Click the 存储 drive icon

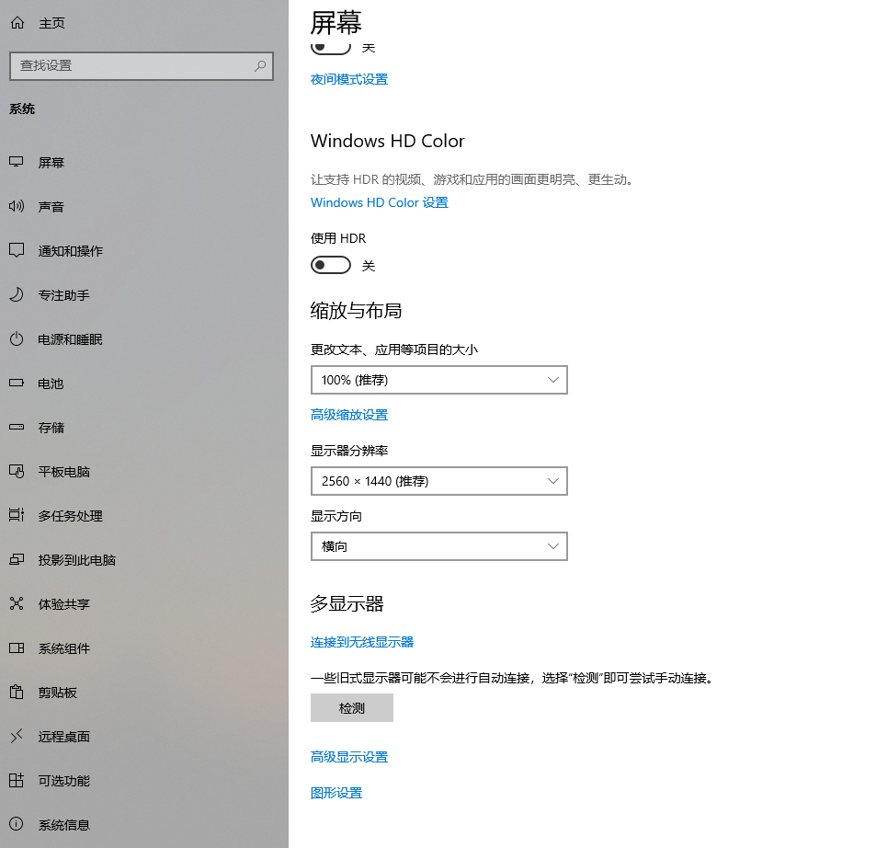[x=17, y=428]
